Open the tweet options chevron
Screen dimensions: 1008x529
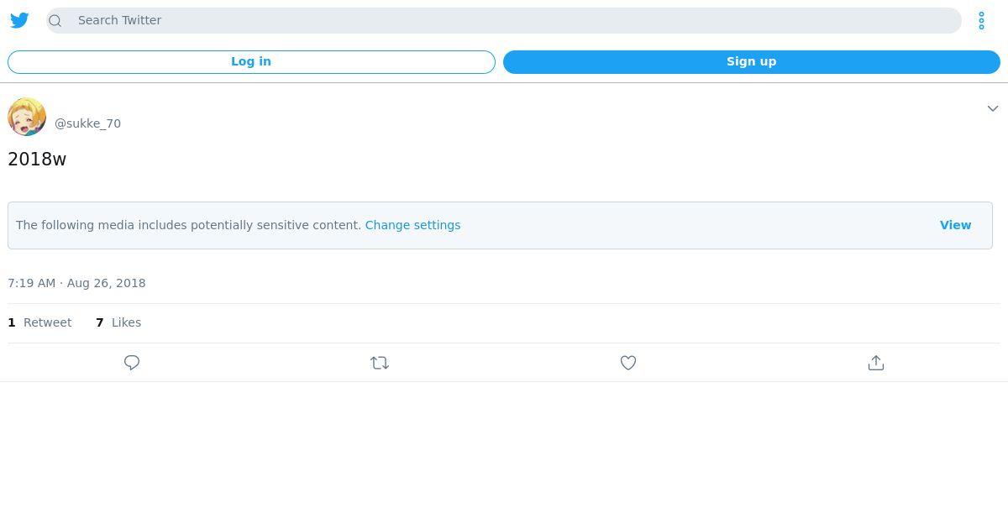click(x=993, y=108)
